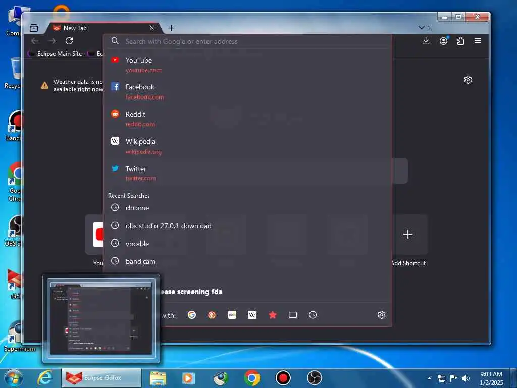This screenshot has height=388, width=517.
Task: Close the New Tab tab
Action: 151,28
